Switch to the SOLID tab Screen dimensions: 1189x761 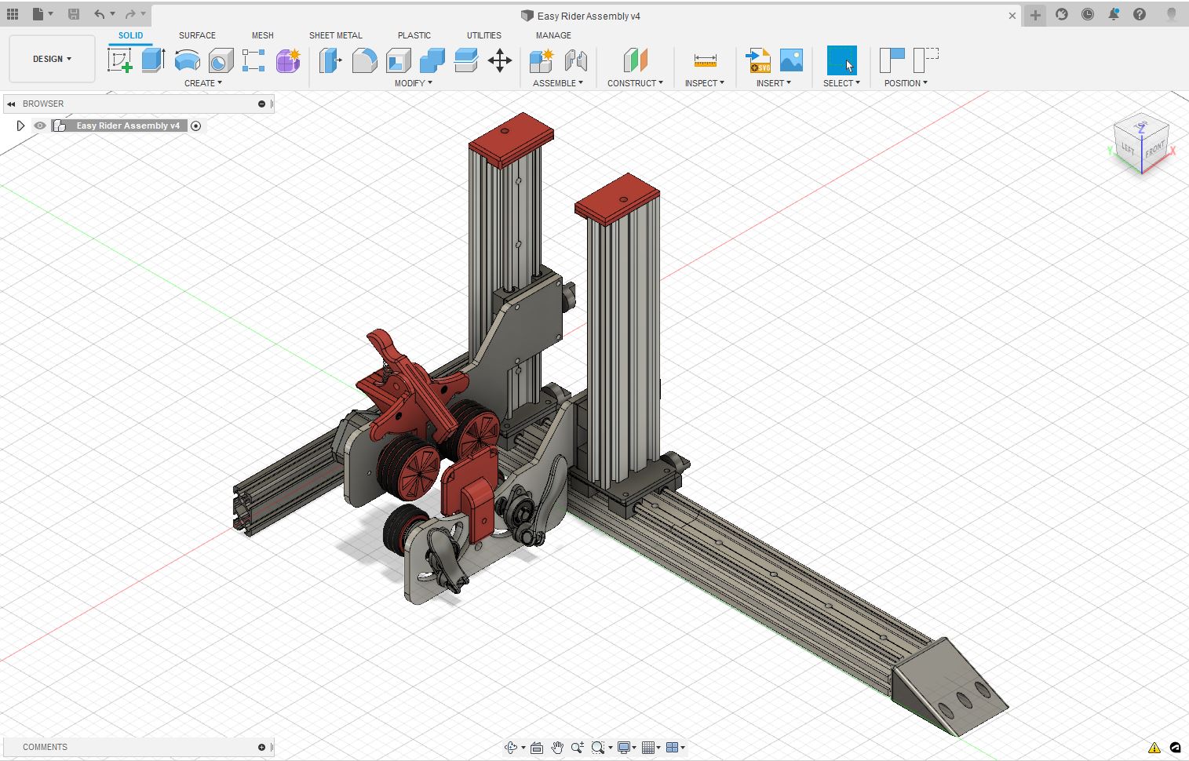[x=130, y=35]
